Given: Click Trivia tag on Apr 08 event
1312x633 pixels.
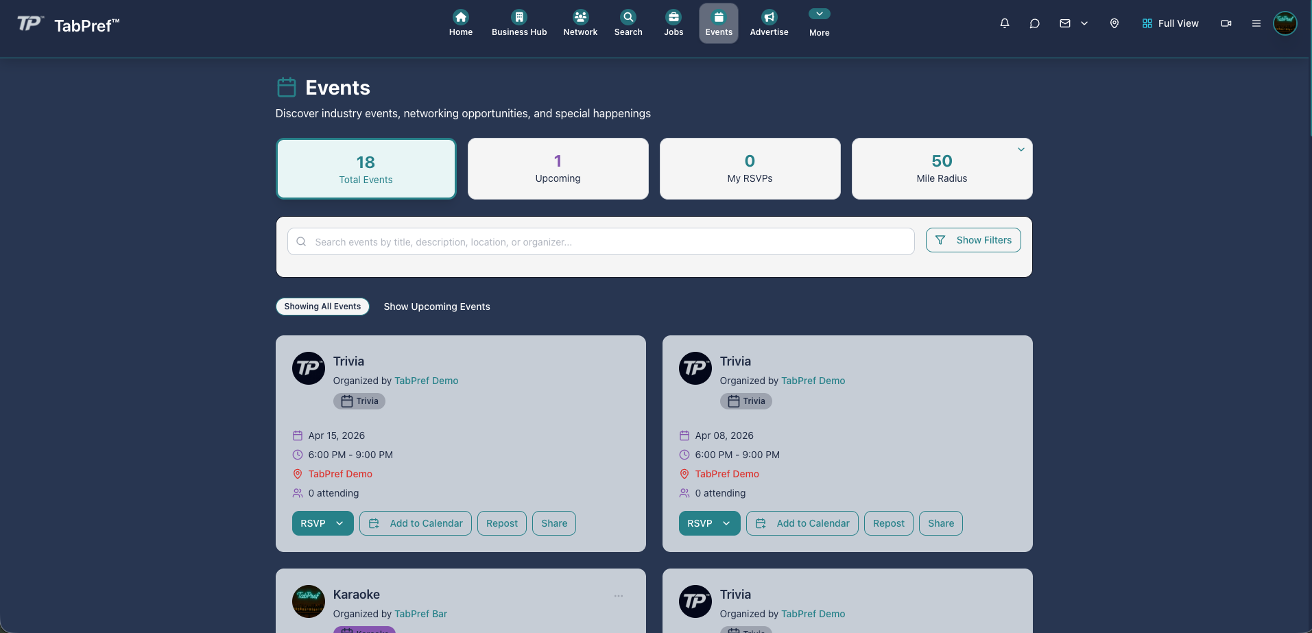Looking at the screenshot, I should (746, 401).
